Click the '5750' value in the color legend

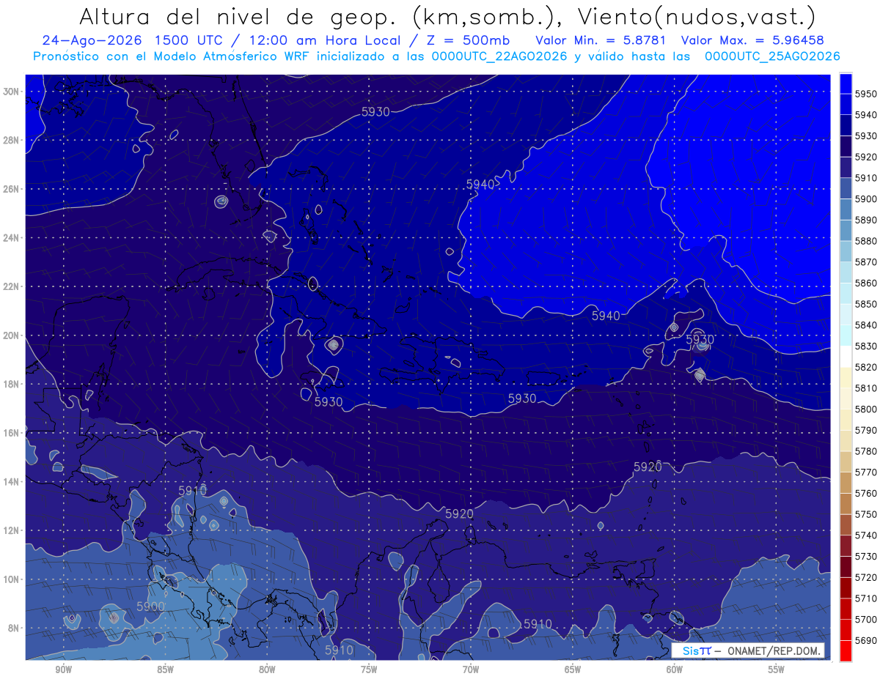(x=866, y=514)
